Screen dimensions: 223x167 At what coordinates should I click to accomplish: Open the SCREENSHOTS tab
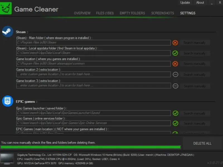[x=163, y=13]
